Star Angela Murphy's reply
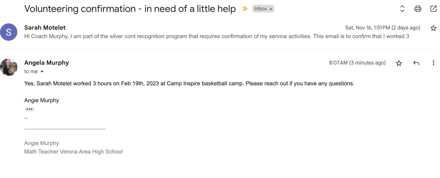 399,63
